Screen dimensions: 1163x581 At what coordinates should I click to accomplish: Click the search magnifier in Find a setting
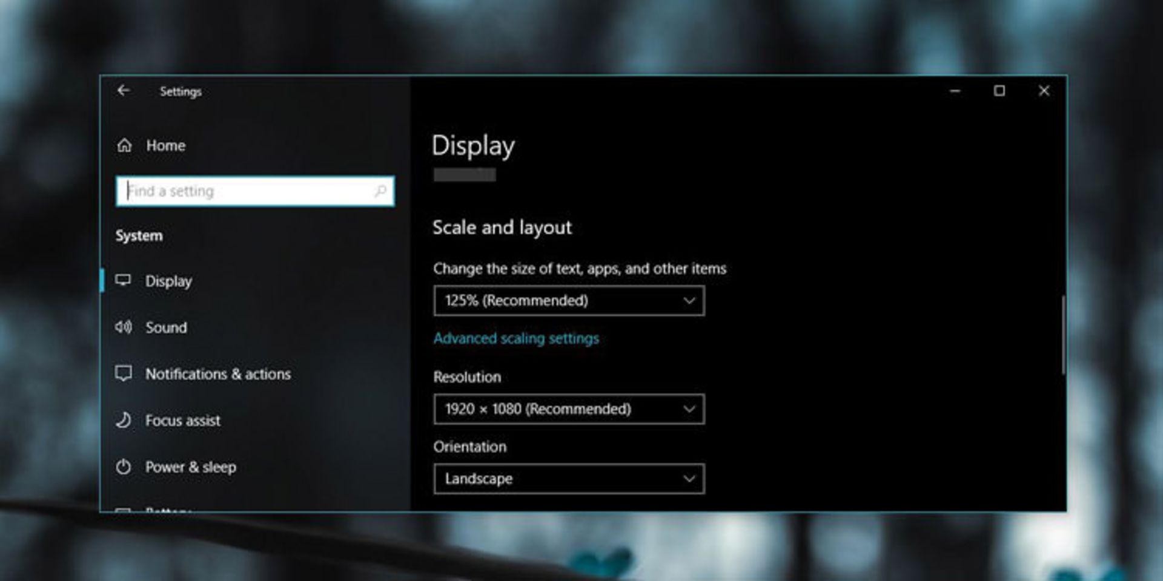382,191
